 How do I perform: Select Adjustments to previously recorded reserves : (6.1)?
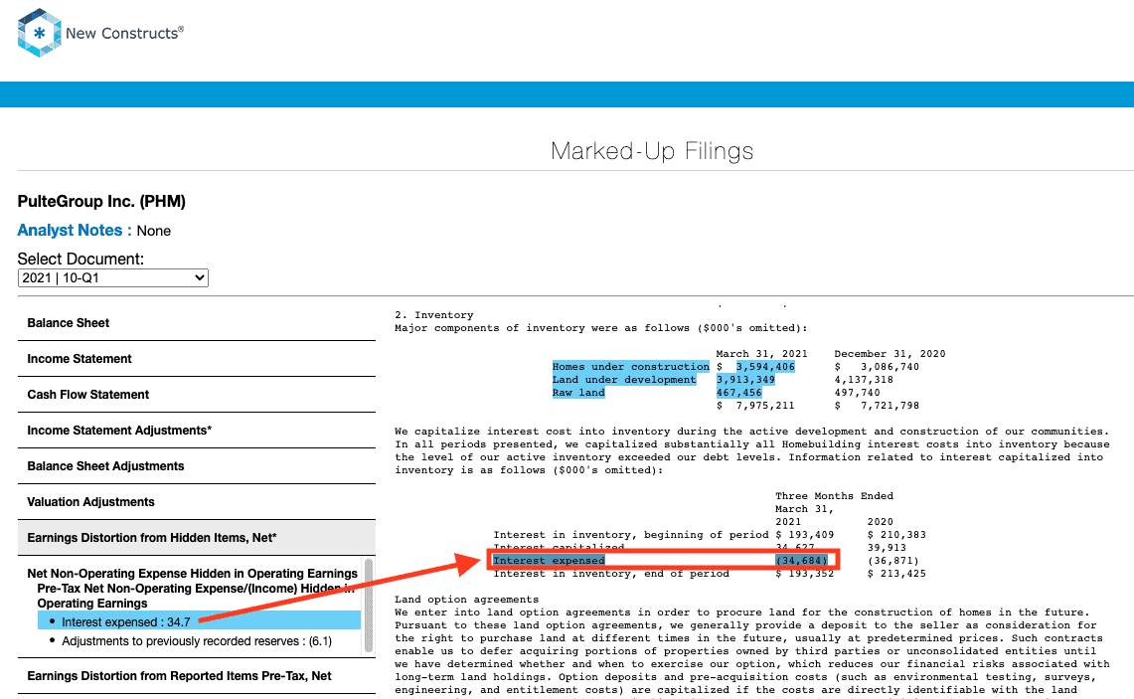pos(196,641)
